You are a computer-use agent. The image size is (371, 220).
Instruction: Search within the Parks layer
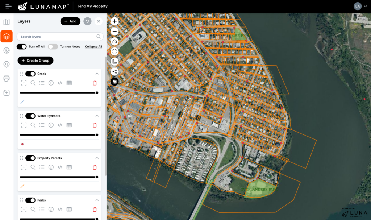[33, 209]
